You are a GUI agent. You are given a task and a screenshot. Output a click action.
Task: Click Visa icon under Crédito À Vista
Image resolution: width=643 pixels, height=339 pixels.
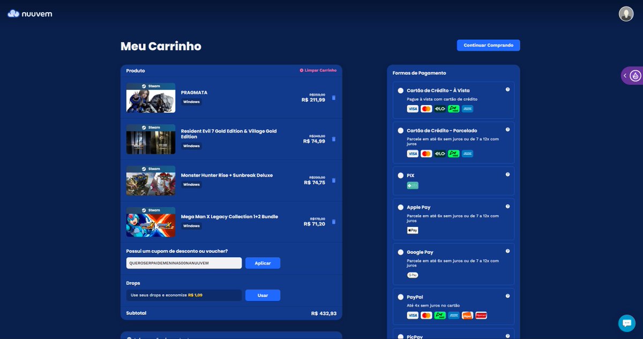tap(413, 109)
